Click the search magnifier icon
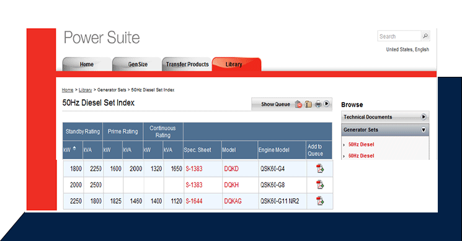 click(x=425, y=36)
